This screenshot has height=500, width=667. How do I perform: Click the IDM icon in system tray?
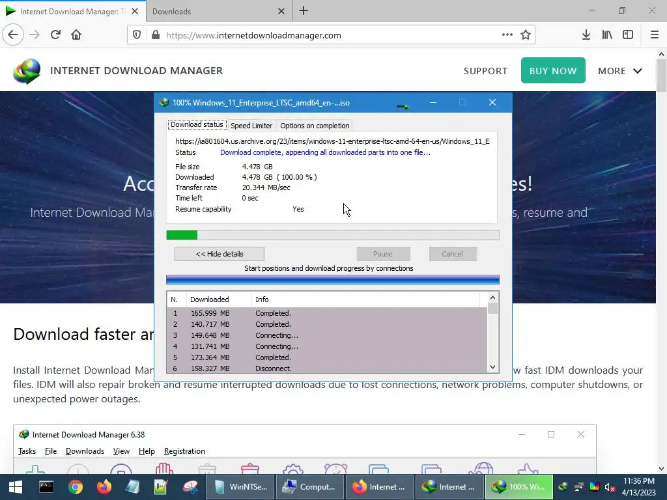(x=563, y=487)
